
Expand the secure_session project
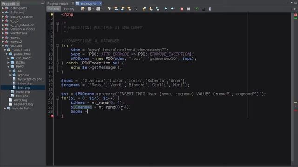pos(3,17)
